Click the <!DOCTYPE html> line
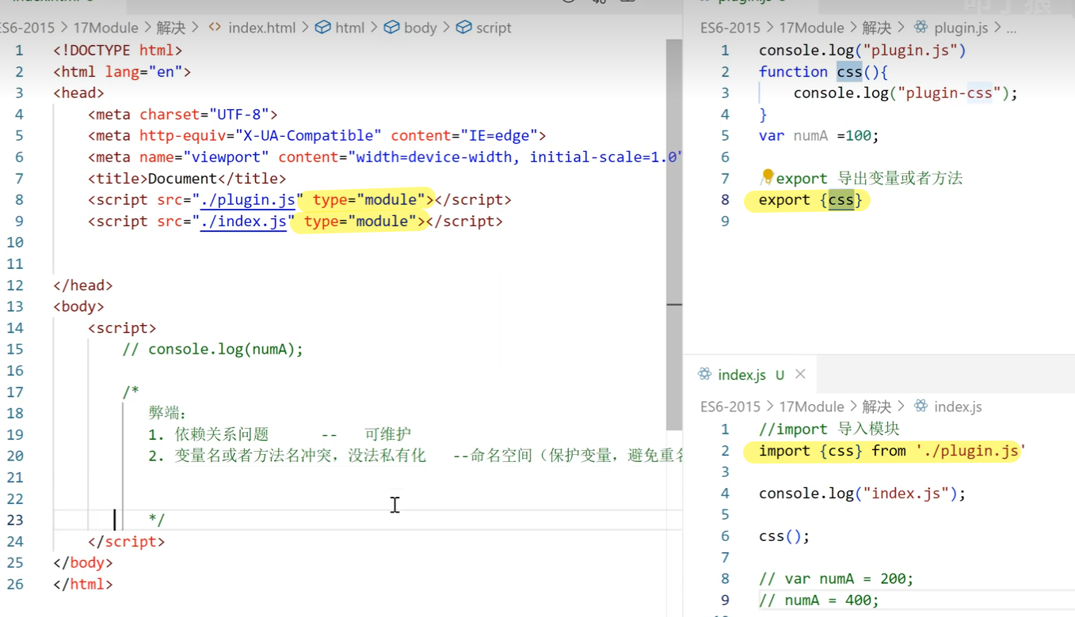 (x=118, y=50)
